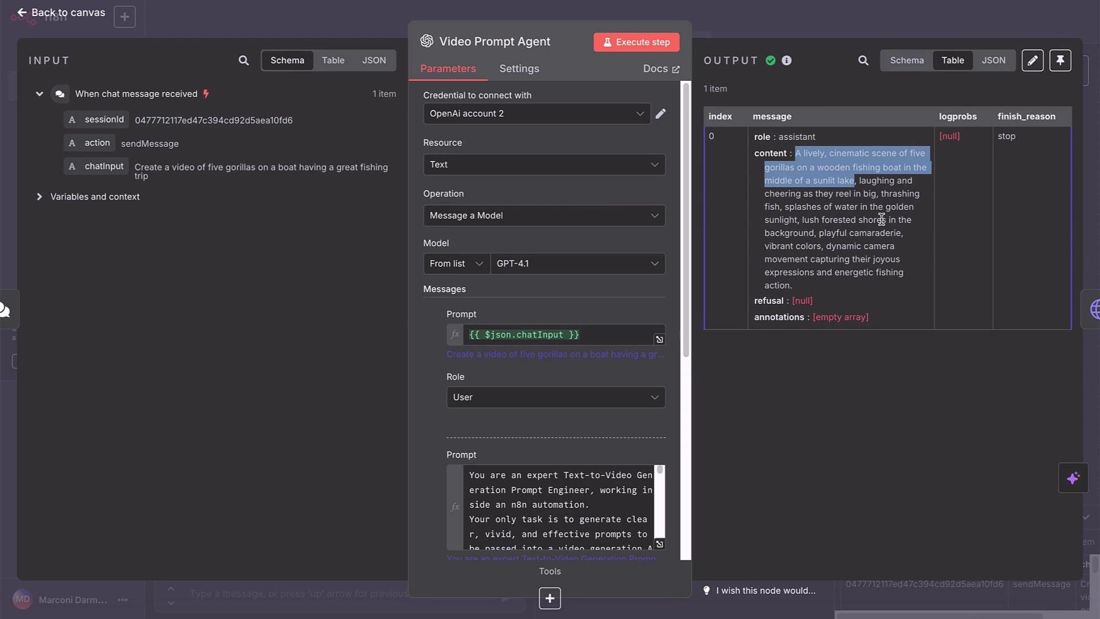Edit credential with pencil icon
The width and height of the screenshot is (1100, 619).
pos(661,113)
